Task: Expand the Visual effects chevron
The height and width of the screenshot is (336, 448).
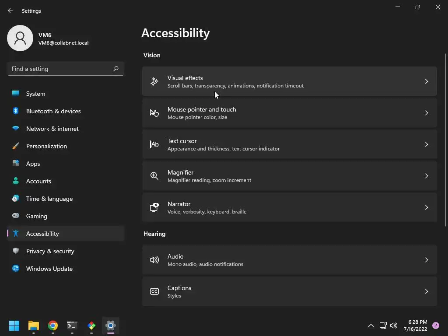Action: (x=427, y=81)
